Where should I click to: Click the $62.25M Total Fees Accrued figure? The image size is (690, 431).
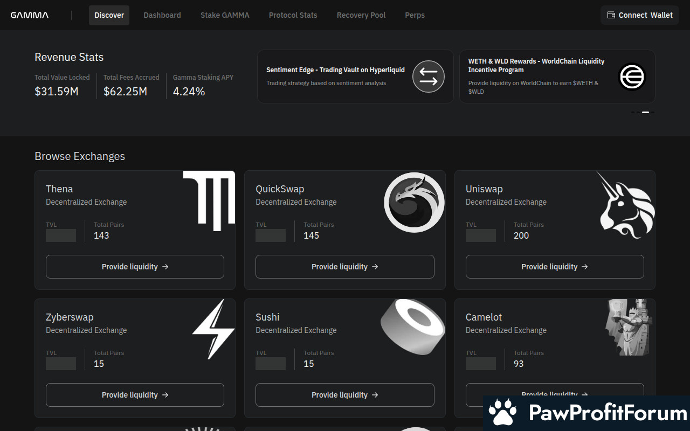pos(125,92)
